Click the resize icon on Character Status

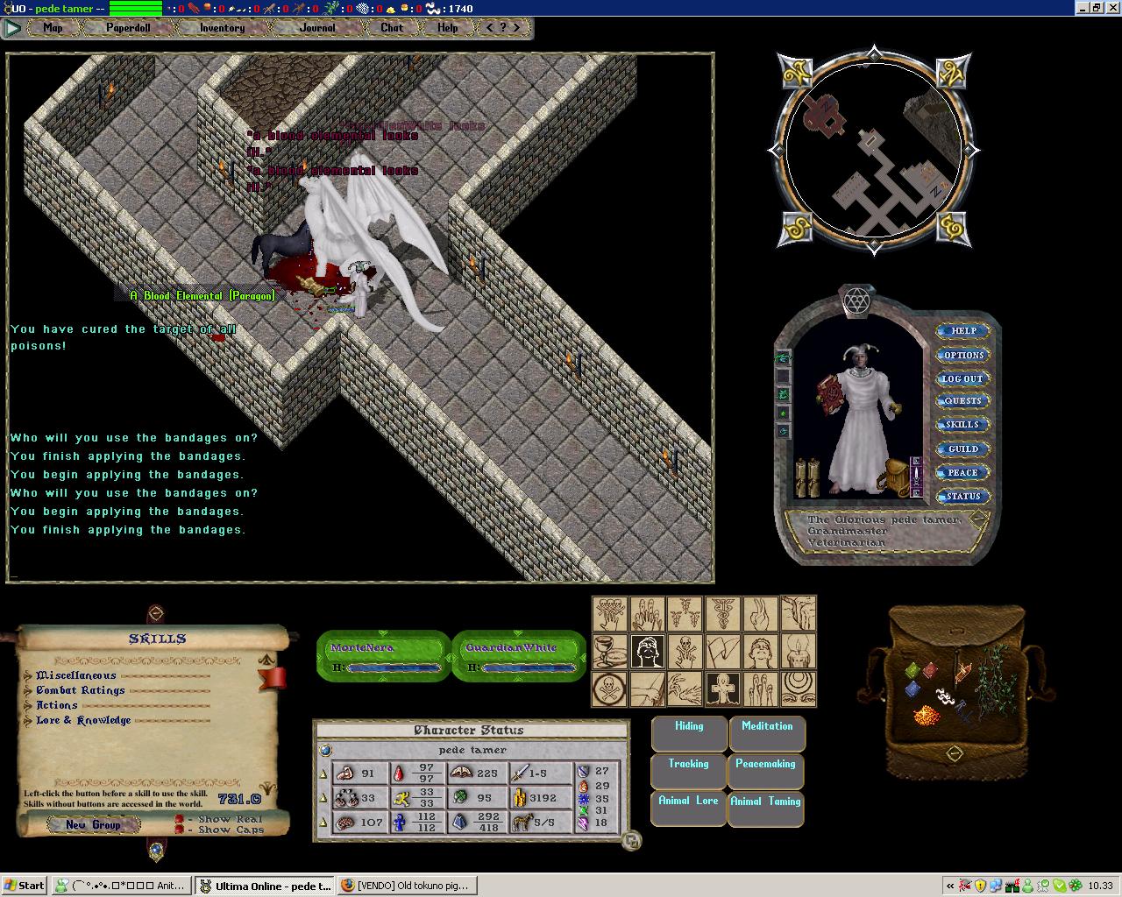point(630,841)
